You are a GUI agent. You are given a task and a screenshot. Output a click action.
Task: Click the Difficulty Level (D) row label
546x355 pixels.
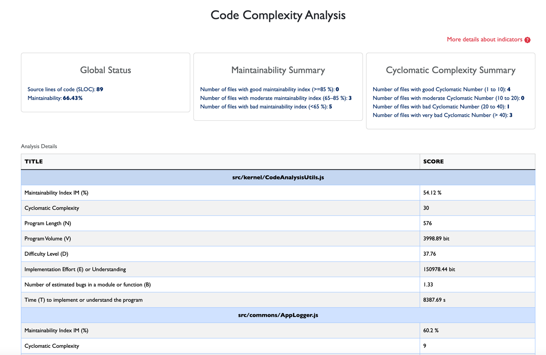tap(46, 254)
